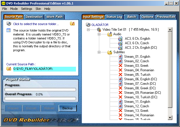Enable Stream_05, Turkish red X icon
Viewport: 180px width, 127px height.
click(120, 75)
